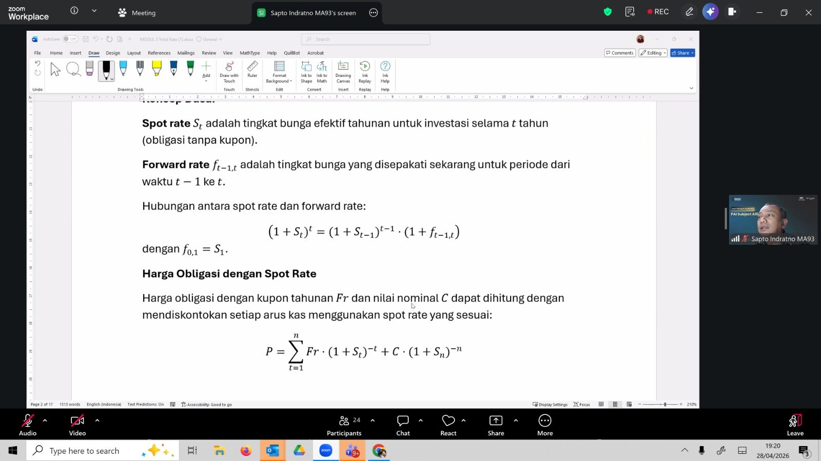Image resolution: width=821 pixels, height=461 pixels.
Task: Click the Zoom Share screen icon
Action: 496,425
